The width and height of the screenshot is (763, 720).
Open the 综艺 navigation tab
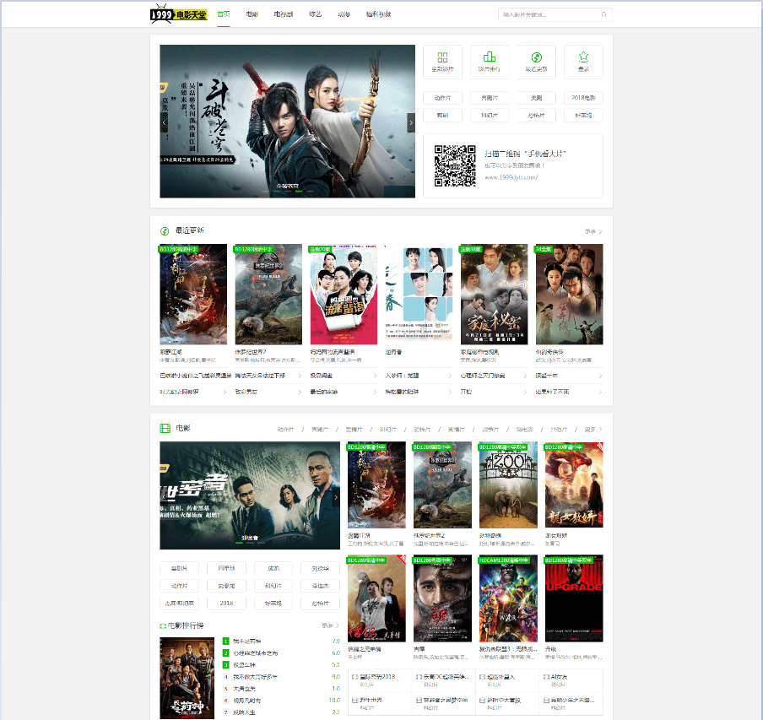(x=316, y=14)
